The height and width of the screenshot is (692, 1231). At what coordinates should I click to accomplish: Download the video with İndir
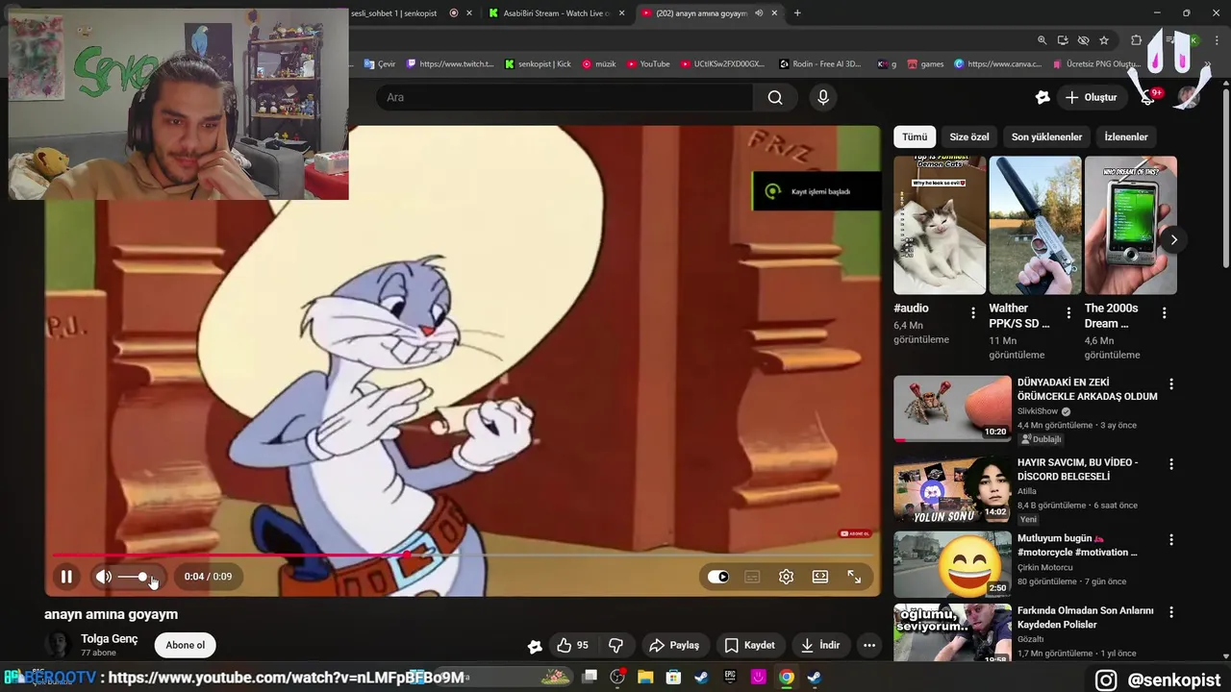pos(820,645)
